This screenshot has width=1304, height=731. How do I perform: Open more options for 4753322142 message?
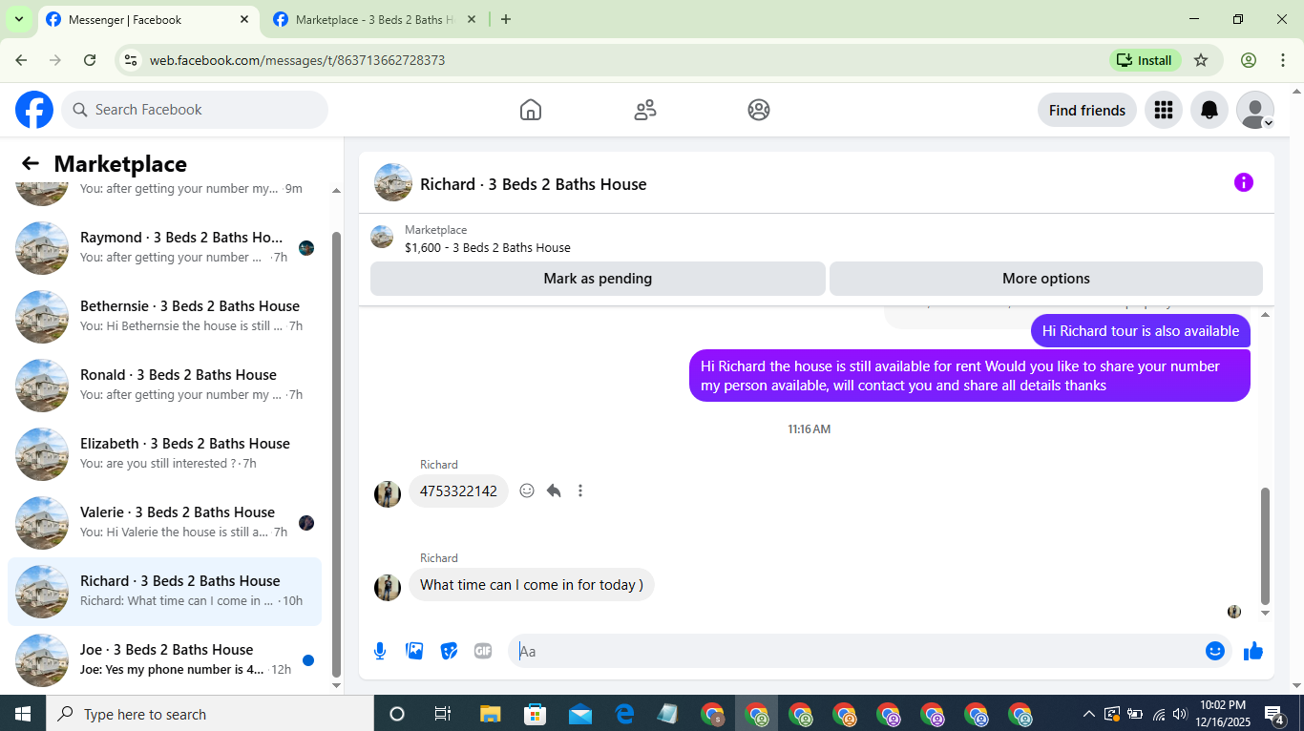coord(580,491)
